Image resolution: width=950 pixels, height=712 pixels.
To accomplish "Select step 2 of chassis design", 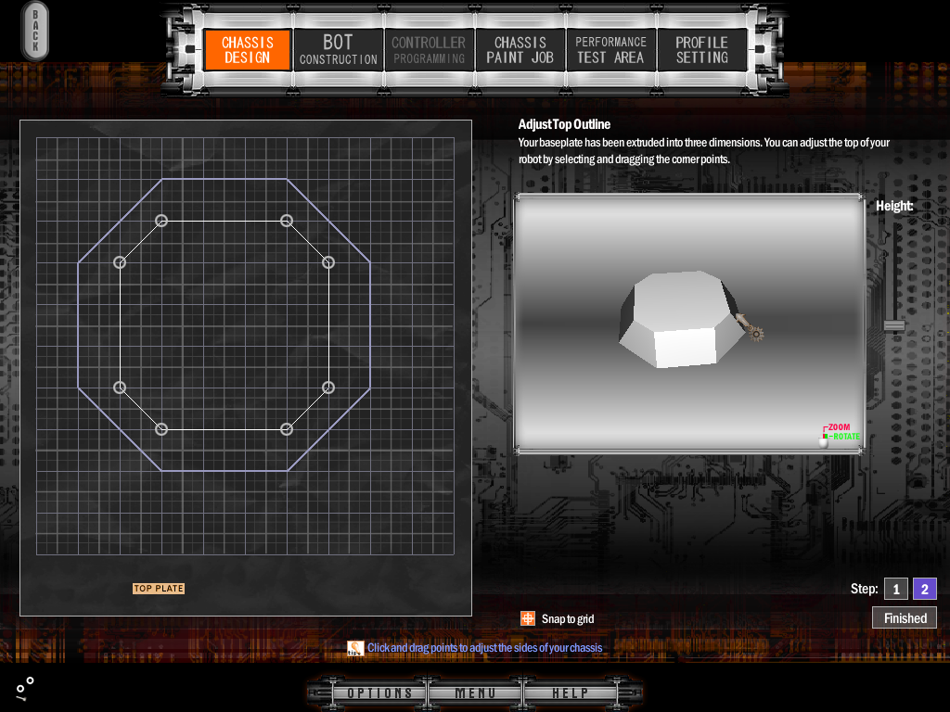I will 925,589.
